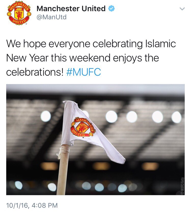Expand the tweet options chevron
The width and height of the screenshot is (185, 212).
[182, 9]
